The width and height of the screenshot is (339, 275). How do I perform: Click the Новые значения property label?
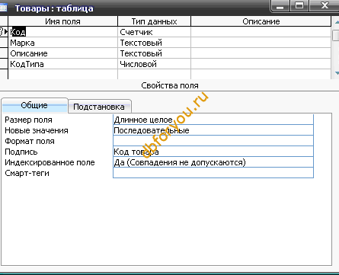[x=37, y=130]
